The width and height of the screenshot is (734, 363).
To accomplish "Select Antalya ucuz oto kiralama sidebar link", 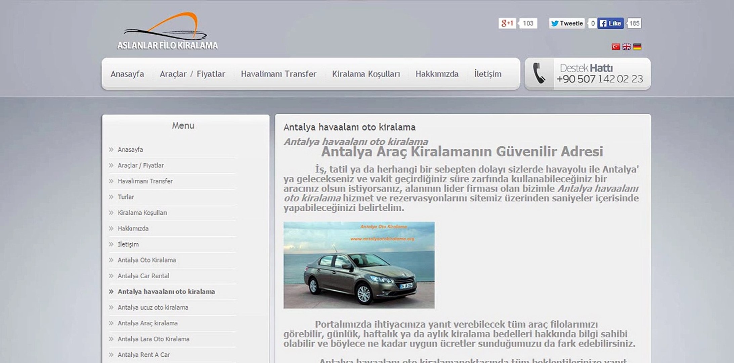I will [x=153, y=308].
